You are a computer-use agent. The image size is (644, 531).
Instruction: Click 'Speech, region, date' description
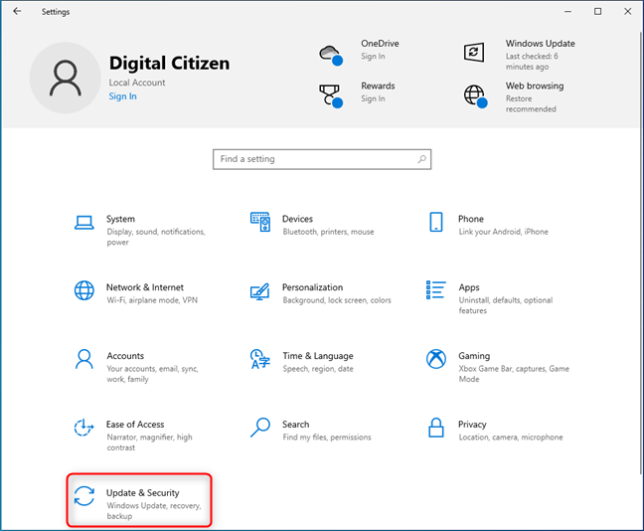(x=318, y=369)
